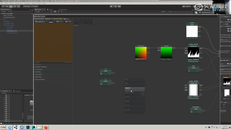Viewport: 231px width, 130px height.
Task: Expand the Shader Settings section
Action: tap(42, 67)
